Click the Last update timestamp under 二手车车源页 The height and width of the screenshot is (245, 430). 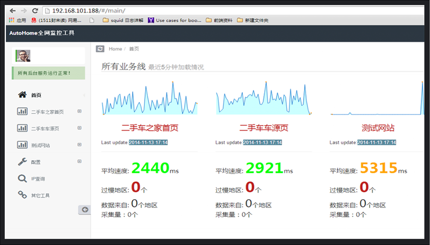coord(262,143)
